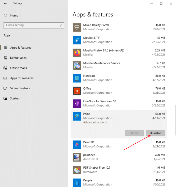
Task: Click the dotPDN LLC publisher text
Action: [x=91, y=159]
